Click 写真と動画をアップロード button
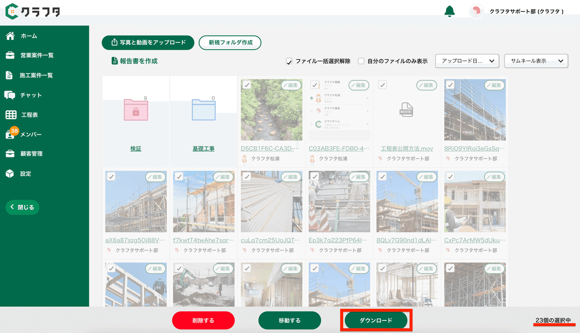The image size is (580, 333). [148, 42]
